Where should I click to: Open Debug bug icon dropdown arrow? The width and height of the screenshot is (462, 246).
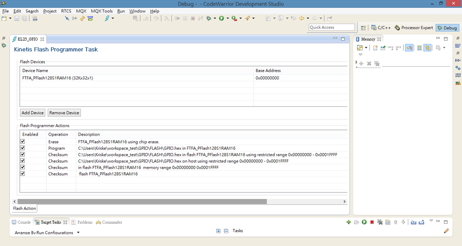click(x=215, y=18)
